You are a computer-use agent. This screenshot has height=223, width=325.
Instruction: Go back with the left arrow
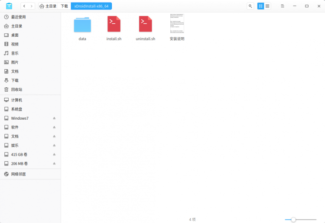point(24,6)
